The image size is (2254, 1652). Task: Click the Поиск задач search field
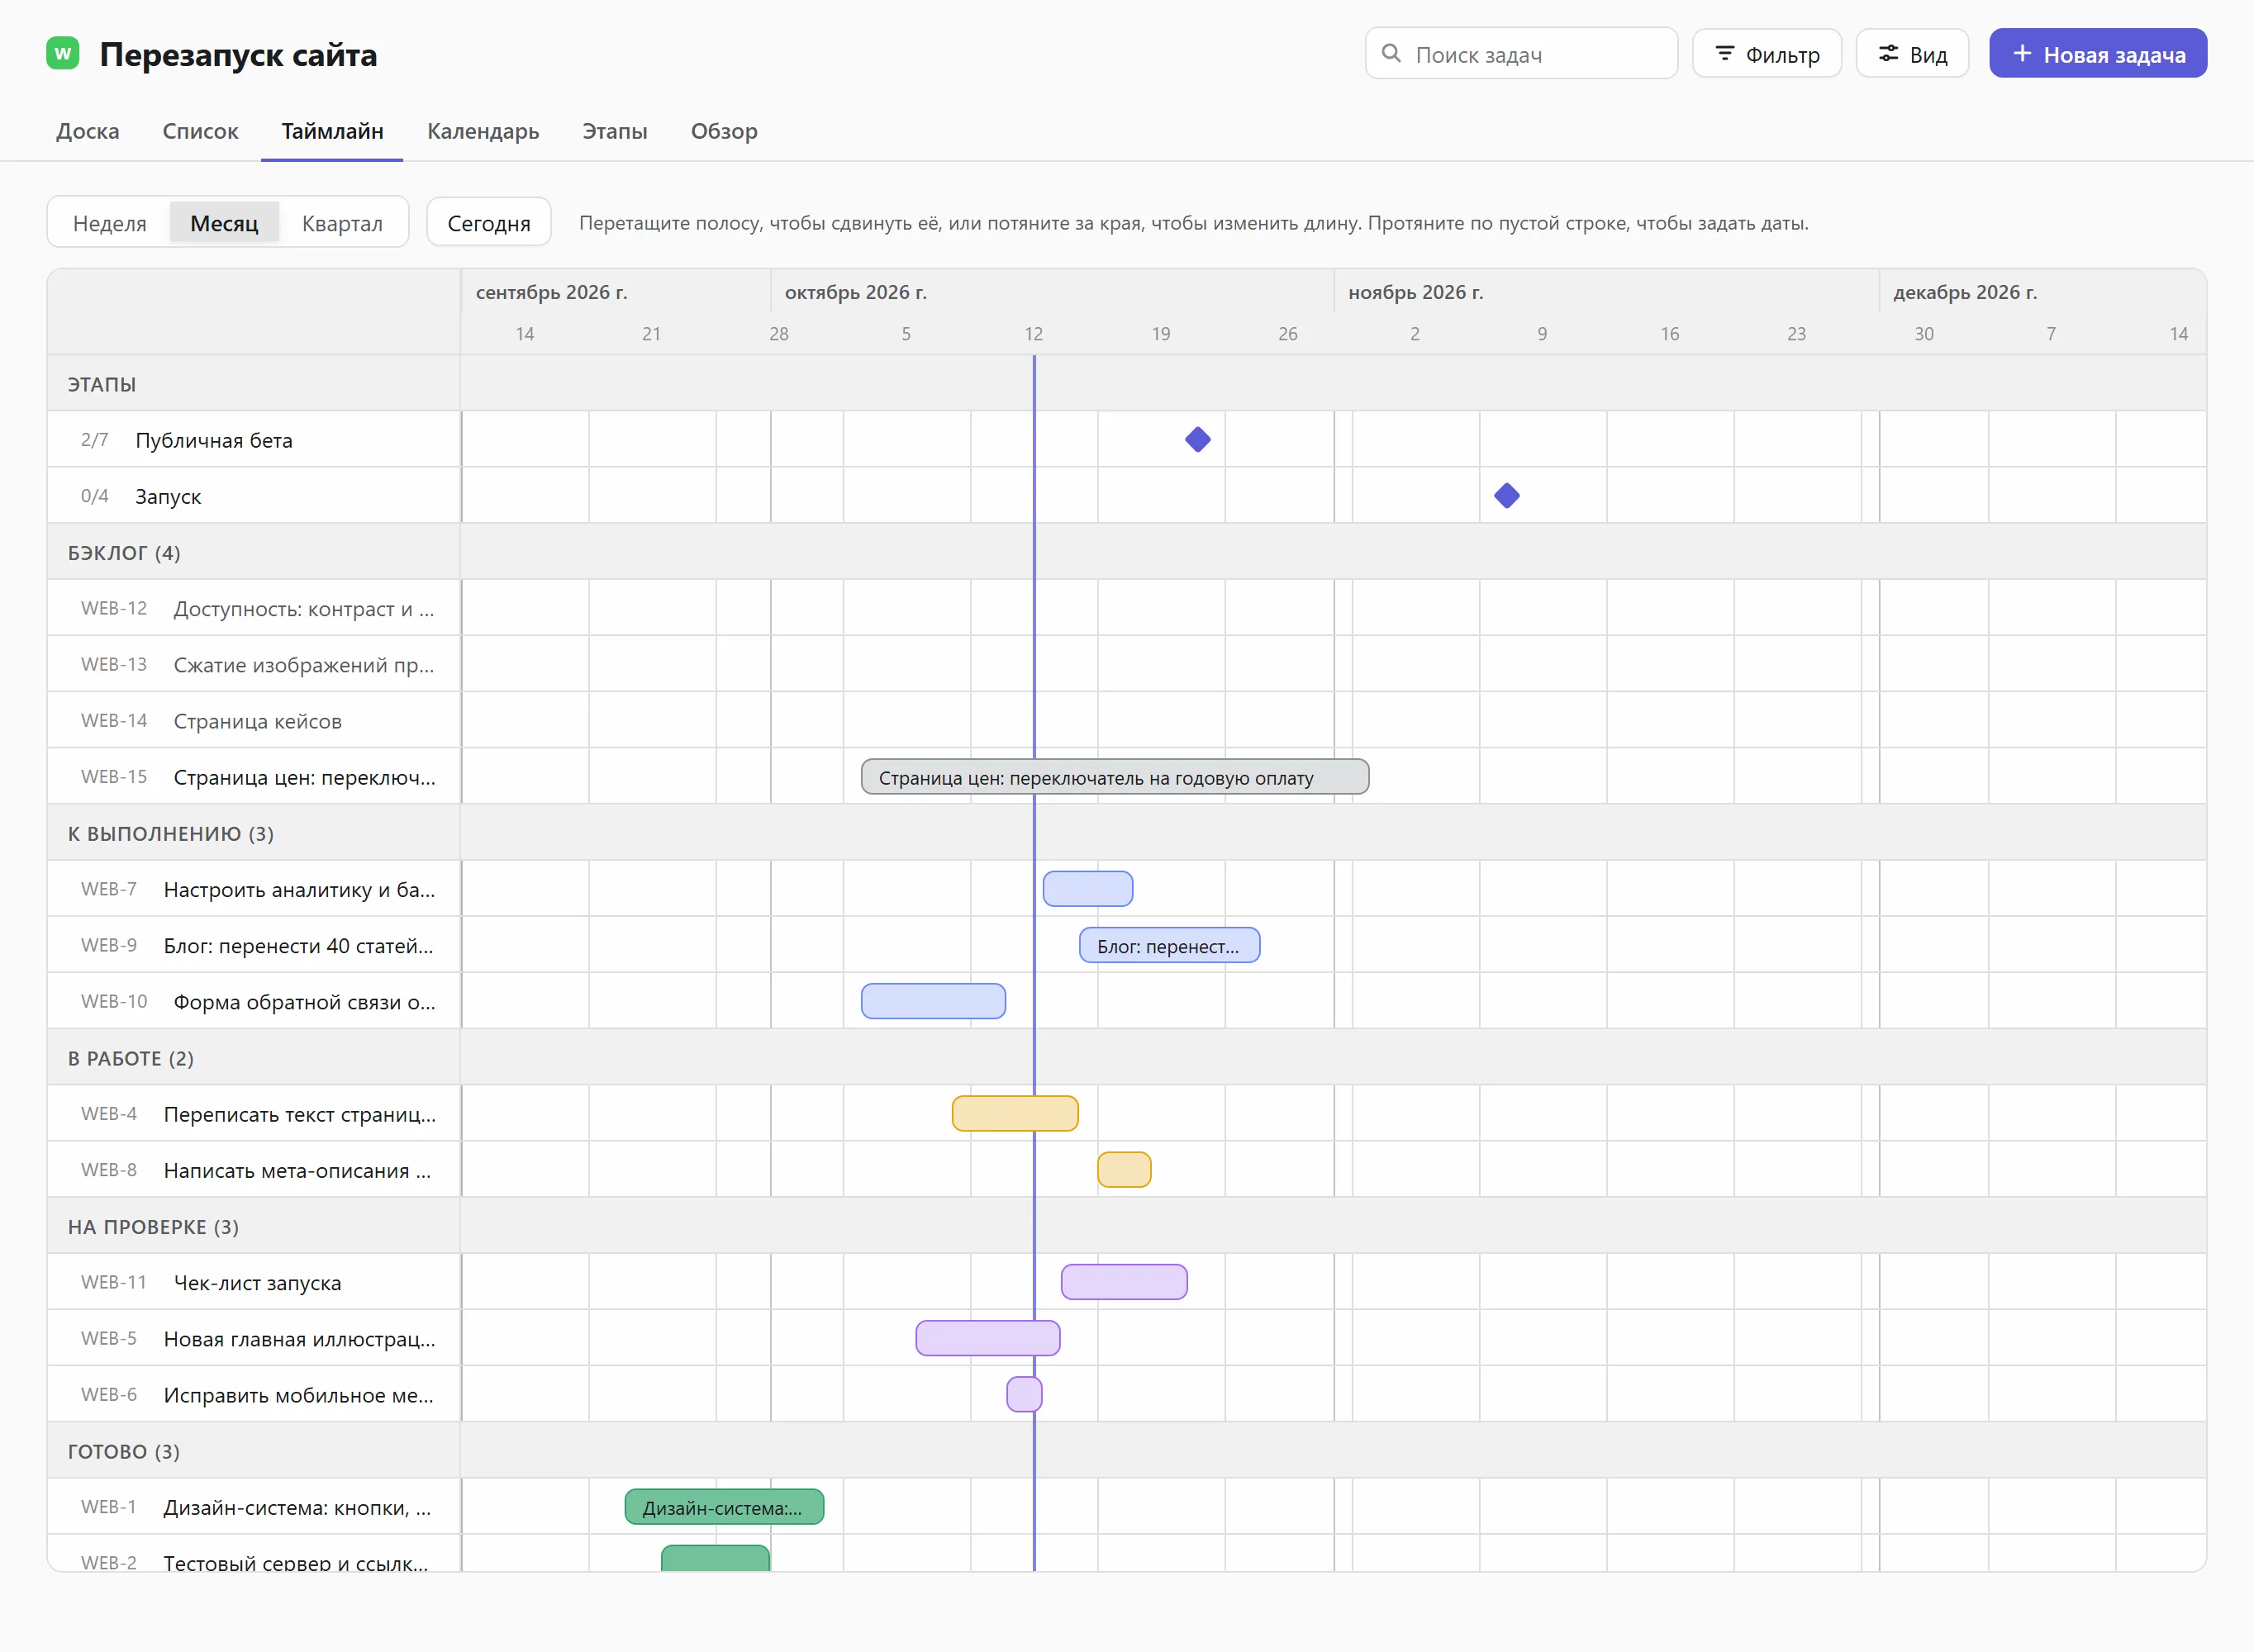coord(1521,53)
